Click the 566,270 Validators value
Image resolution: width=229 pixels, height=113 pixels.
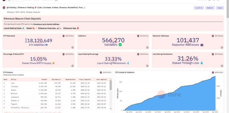click(113, 40)
